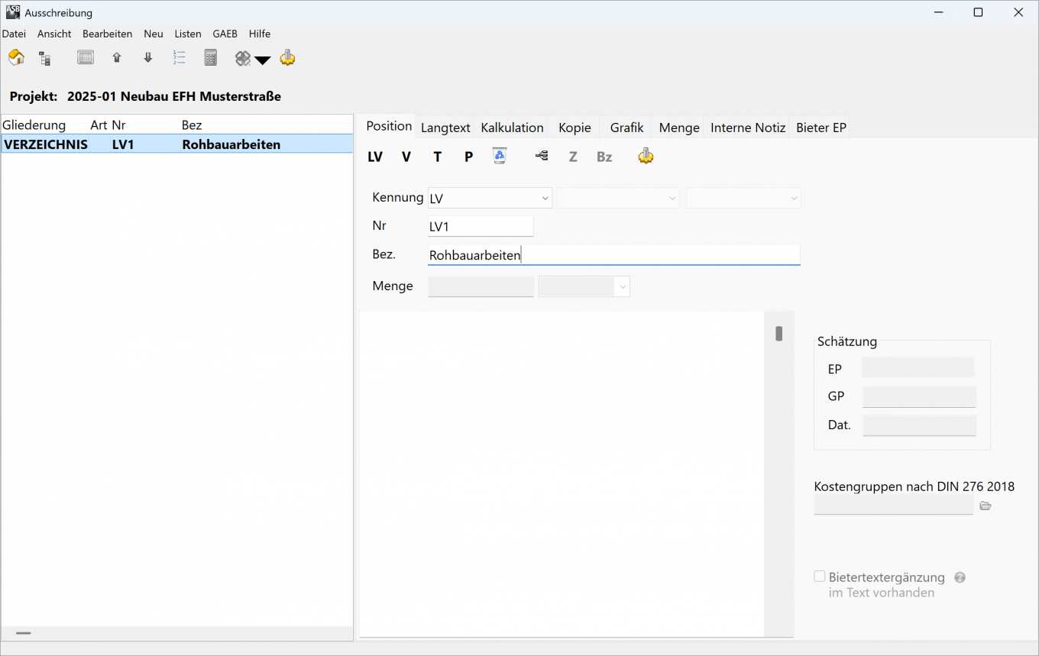The width and height of the screenshot is (1039, 656).
Task: Click the hierarchy branch icon beside Z
Action: (x=542, y=156)
